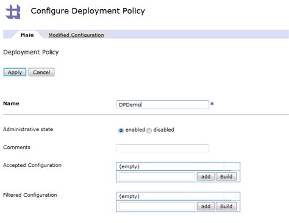Viewport: 289px width, 223px height.
Task: Click into the Comments text field
Action: click(162, 148)
